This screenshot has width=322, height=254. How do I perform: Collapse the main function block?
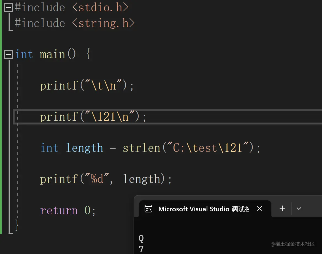[x=9, y=54]
